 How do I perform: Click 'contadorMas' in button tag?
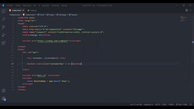click(57, 64)
